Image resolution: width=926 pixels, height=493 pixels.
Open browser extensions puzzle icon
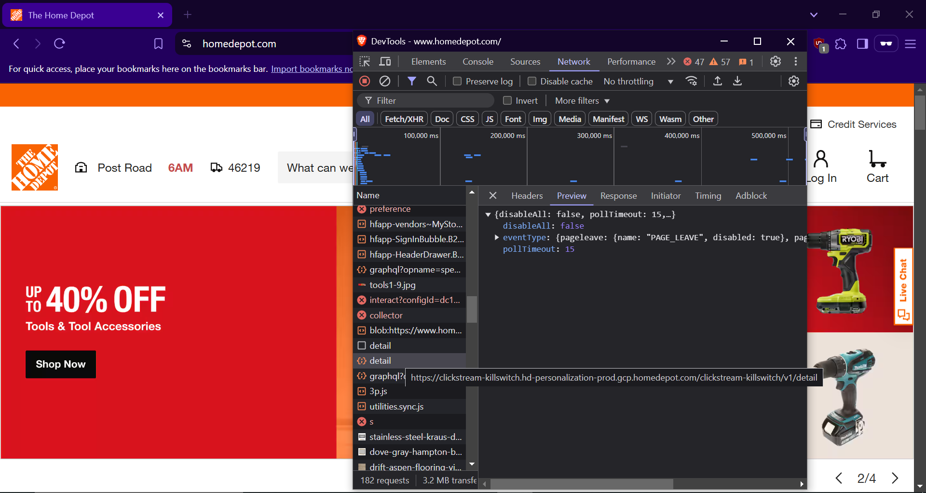pos(841,44)
